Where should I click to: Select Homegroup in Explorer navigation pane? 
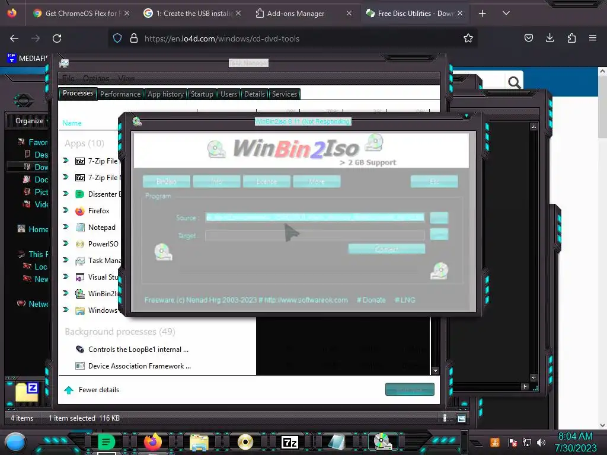click(33, 229)
